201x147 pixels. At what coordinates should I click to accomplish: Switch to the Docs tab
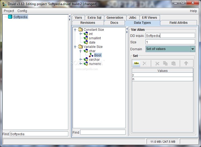pos(114,23)
